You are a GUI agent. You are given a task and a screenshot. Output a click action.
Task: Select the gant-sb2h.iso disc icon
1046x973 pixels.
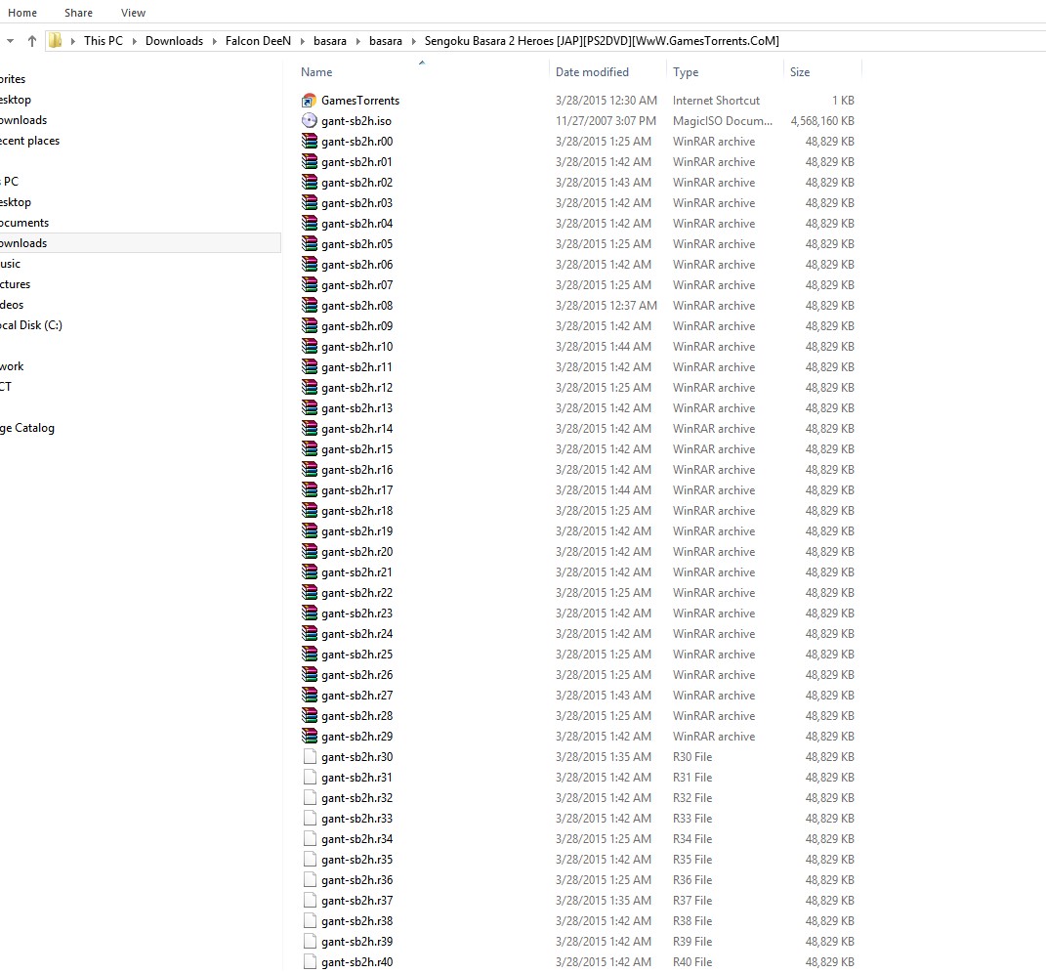pyautogui.click(x=309, y=121)
